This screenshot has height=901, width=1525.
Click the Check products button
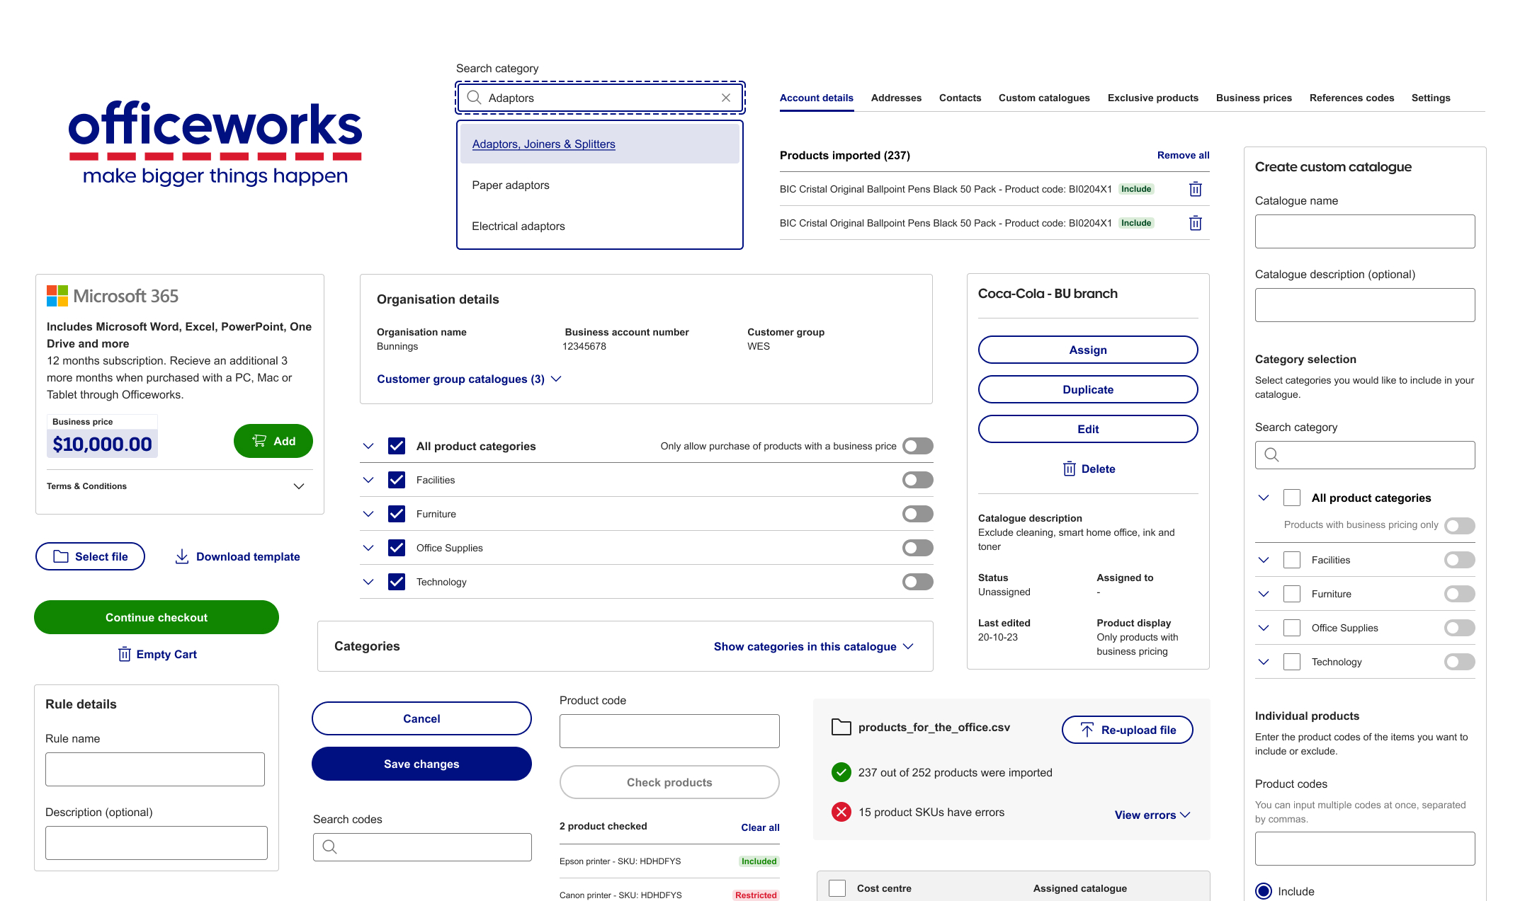[x=669, y=782]
